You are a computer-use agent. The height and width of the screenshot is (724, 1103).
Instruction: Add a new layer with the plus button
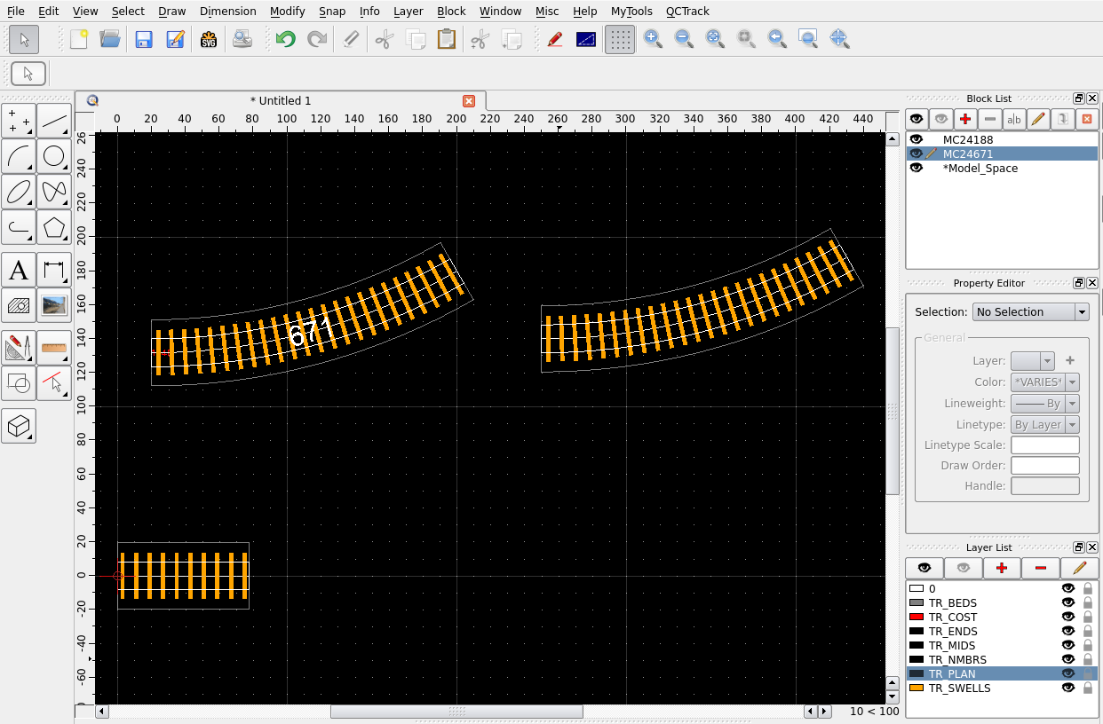click(1002, 568)
